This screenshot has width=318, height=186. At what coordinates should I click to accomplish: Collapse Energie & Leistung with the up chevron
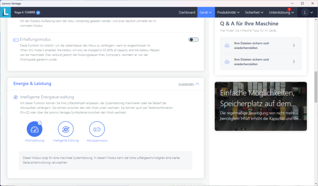point(197,84)
